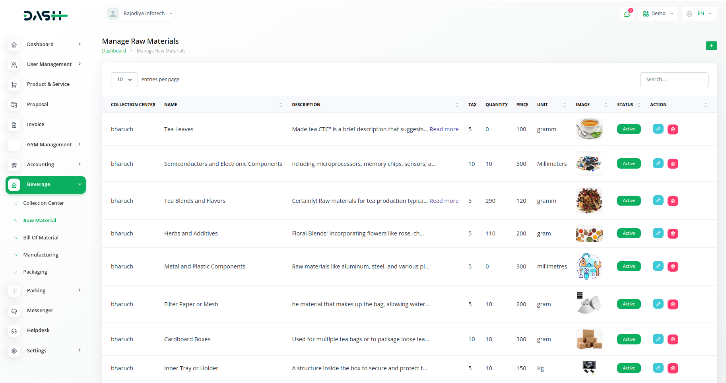Click the Dashboard breadcrumb link
Image resolution: width=726 pixels, height=383 pixels.
coord(114,51)
